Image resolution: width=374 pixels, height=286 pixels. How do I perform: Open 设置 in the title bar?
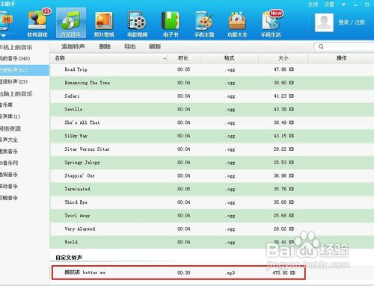click(x=329, y=4)
